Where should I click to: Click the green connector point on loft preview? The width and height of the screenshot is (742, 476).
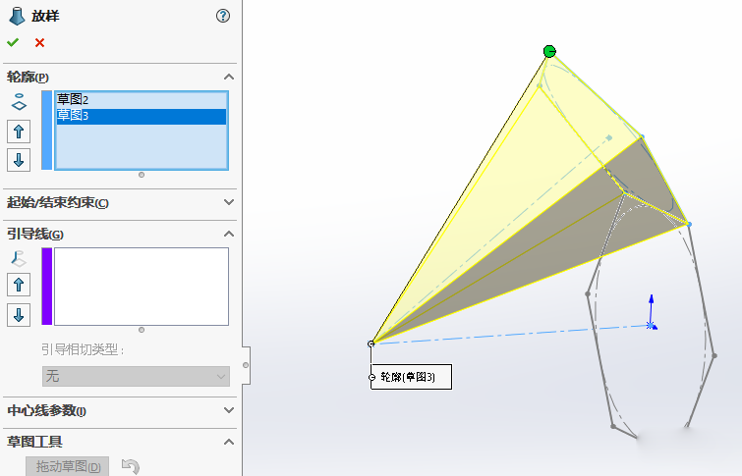click(549, 51)
